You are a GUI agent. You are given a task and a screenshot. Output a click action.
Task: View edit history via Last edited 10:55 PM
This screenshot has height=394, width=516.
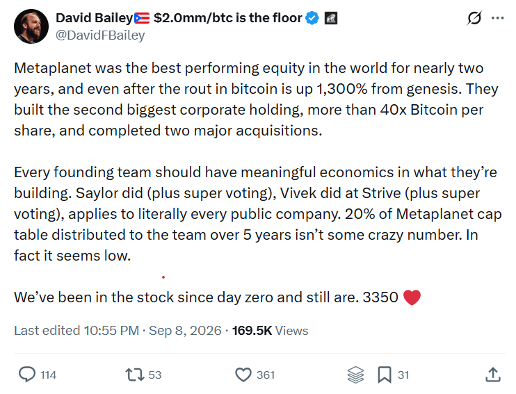coord(76,331)
